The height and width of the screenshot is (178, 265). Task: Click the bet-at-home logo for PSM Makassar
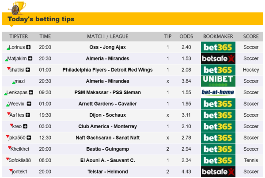(218, 93)
